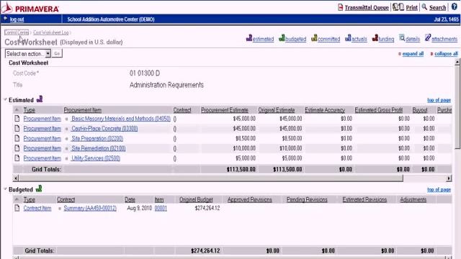Click the Transmittal Queue document icon
Viewport: 461px width, 259px height.
tap(340, 7)
